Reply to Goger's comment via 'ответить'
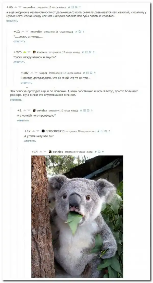153x283 pixels. 26,83
